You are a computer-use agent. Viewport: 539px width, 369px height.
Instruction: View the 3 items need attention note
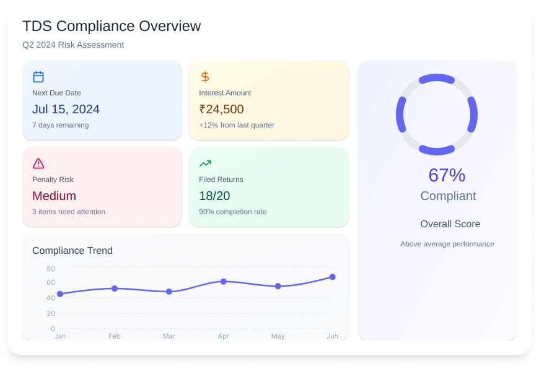point(69,212)
